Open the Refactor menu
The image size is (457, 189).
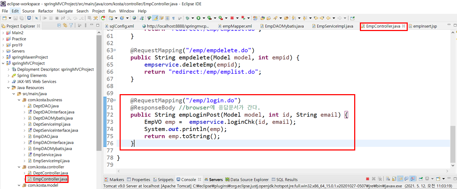(x=46, y=11)
